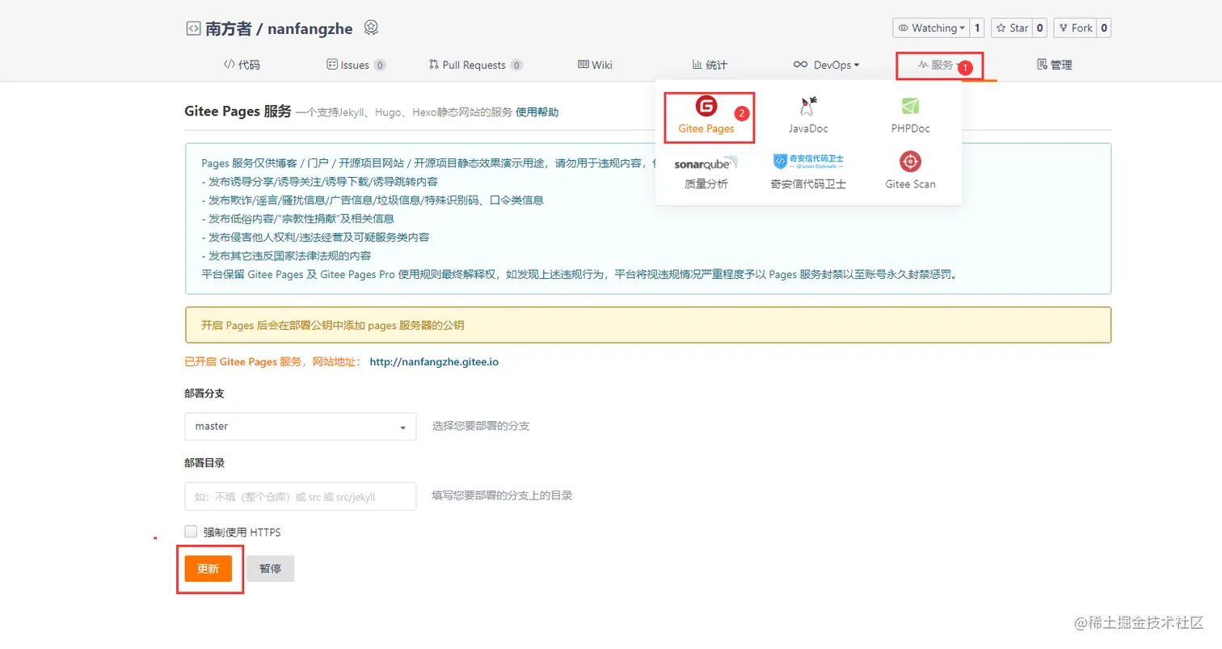Screen dimensions: 1222x649
Task: Expand the 服务 menu
Action: coord(939,65)
